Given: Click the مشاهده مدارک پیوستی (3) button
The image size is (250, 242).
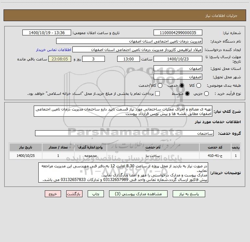Looking at the screenshot, I should click(138, 194).
